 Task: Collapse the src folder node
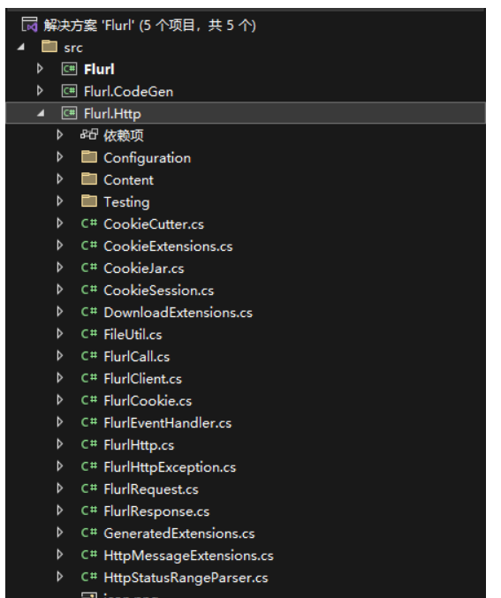[21, 47]
